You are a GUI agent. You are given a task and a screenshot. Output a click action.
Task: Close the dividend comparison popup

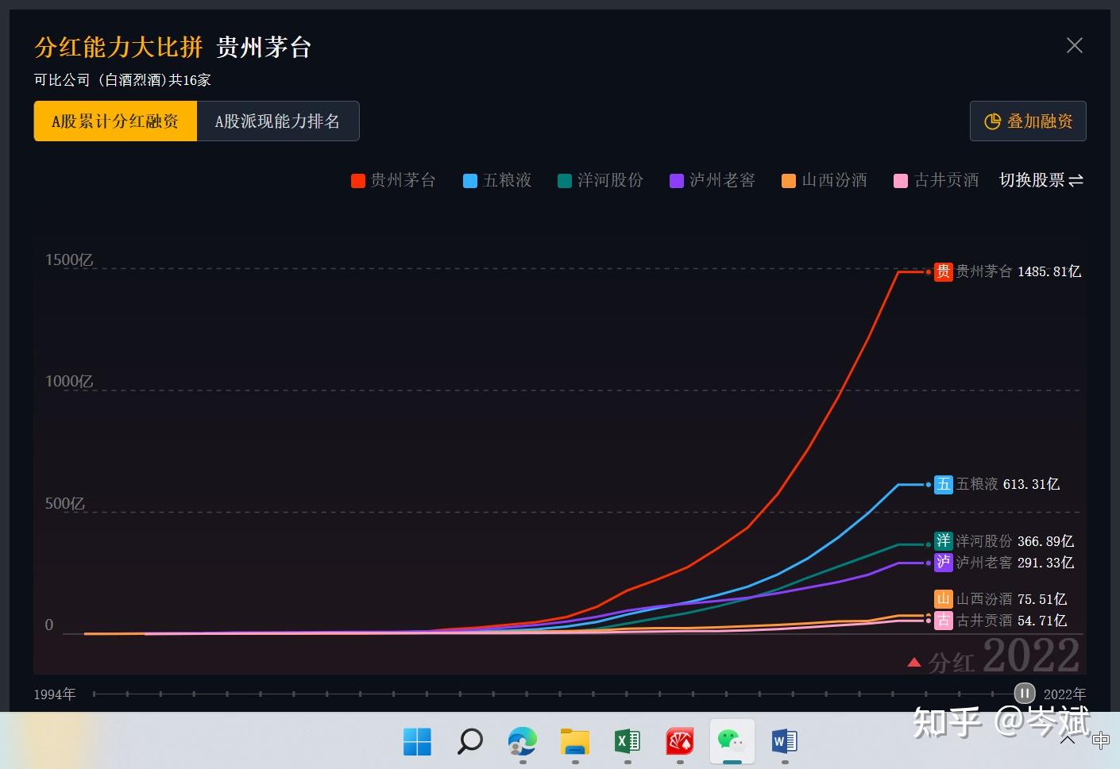click(x=1074, y=46)
